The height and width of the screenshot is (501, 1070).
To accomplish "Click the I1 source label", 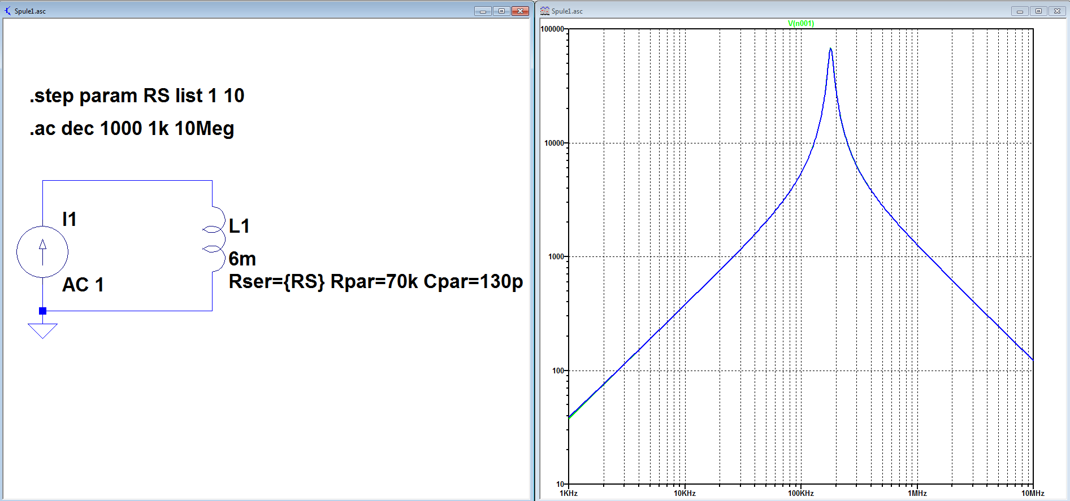I will pos(69,219).
